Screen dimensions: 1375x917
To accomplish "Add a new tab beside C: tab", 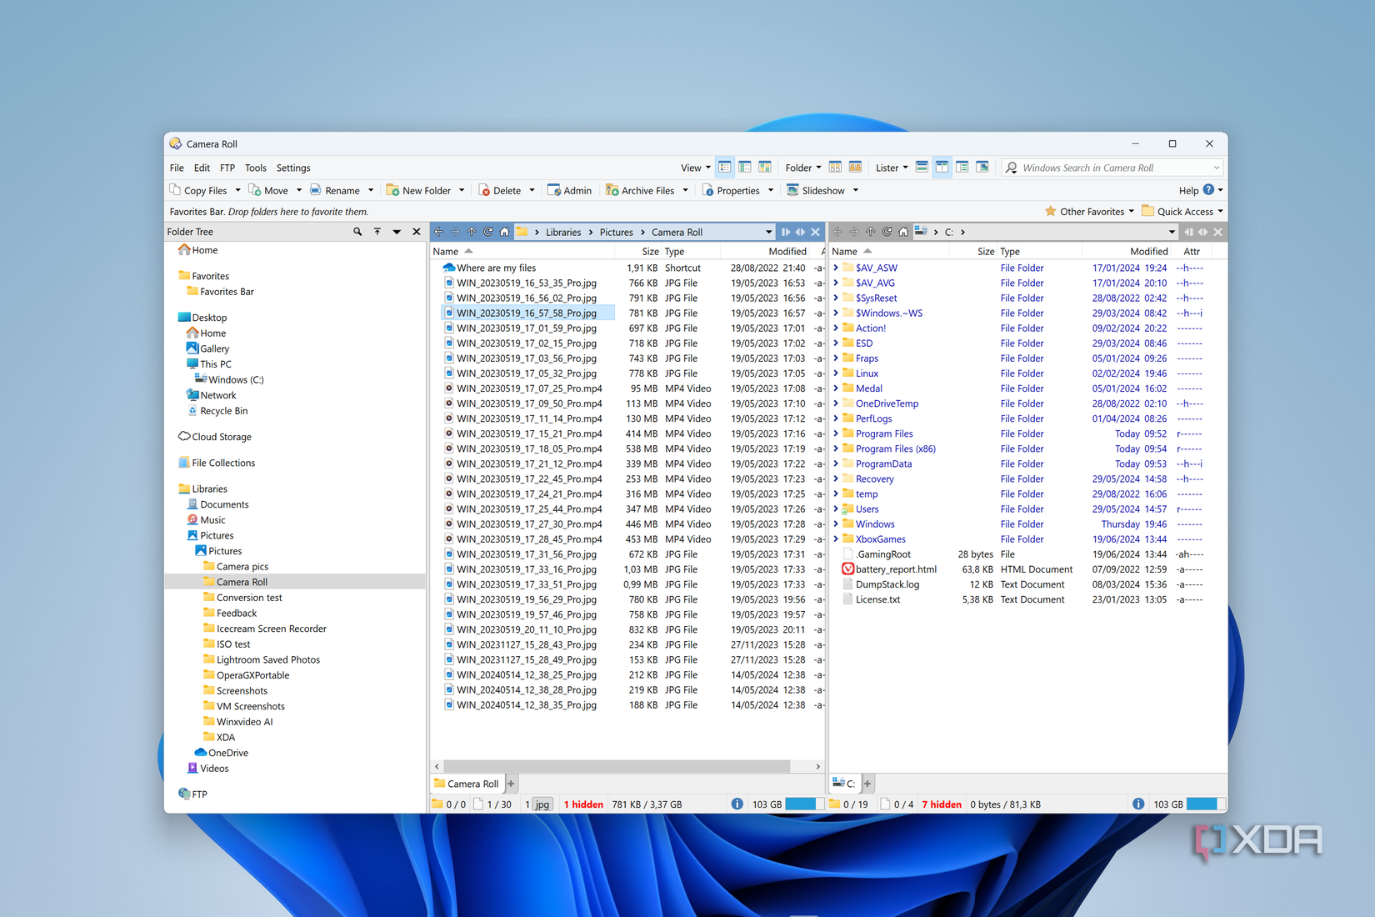I will (867, 784).
